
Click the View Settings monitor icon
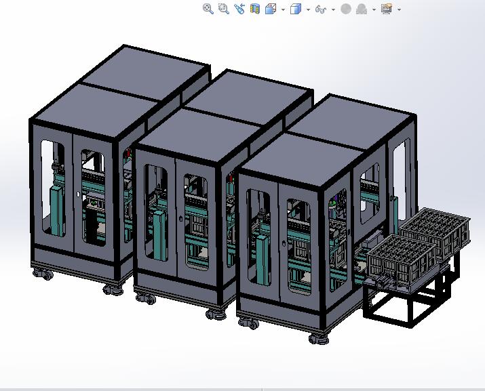[x=387, y=9]
